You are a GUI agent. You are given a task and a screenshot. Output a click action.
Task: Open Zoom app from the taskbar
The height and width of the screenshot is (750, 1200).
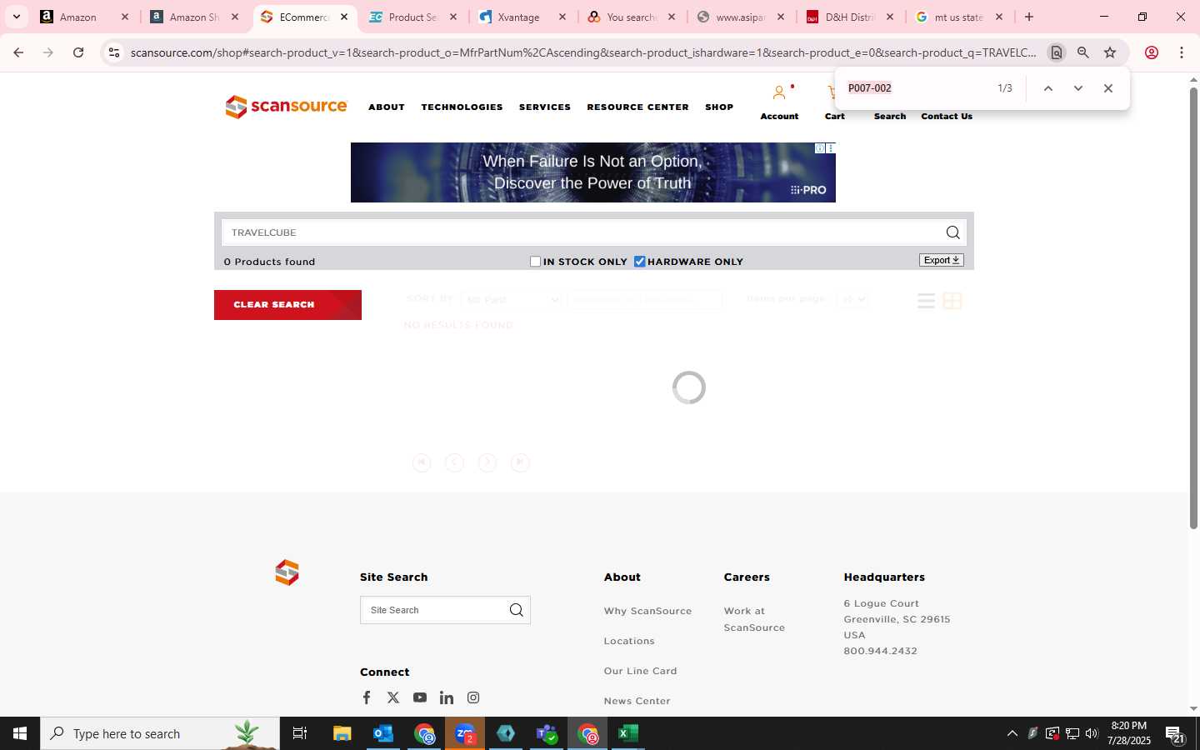pyautogui.click(x=465, y=733)
